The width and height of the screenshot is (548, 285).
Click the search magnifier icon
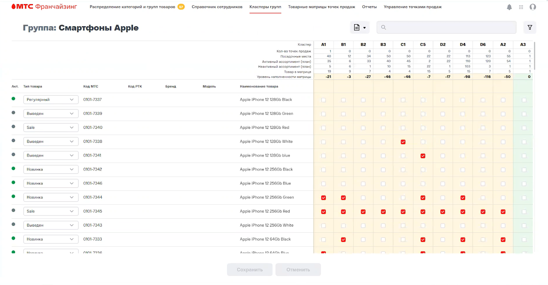pyautogui.click(x=384, y=27)
